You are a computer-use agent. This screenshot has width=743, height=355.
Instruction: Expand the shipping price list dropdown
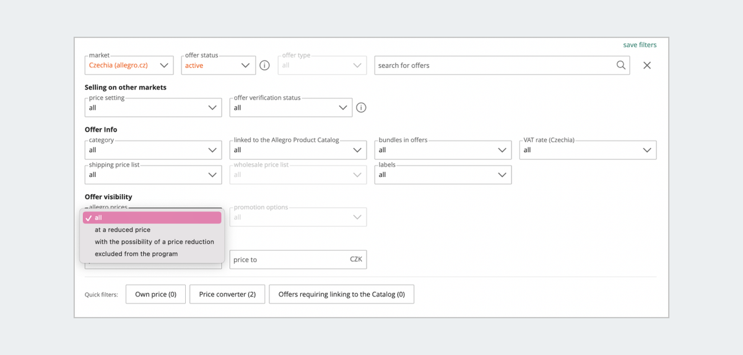tap(153, 174)
